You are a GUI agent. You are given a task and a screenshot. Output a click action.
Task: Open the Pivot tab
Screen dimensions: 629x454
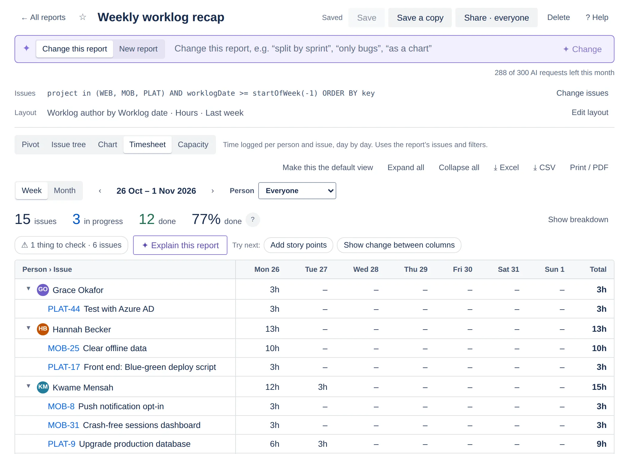coord(31,144)
